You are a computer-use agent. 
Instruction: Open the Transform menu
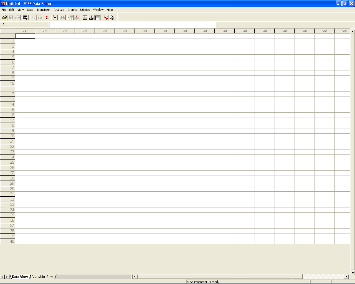pyautogui.click(x=44, y=10)
